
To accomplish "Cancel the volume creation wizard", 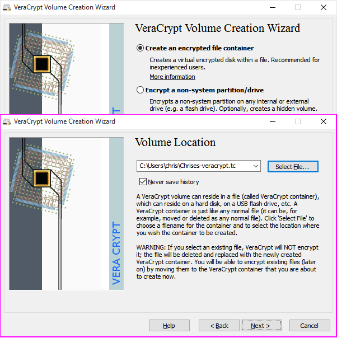I will pos(309,326).
